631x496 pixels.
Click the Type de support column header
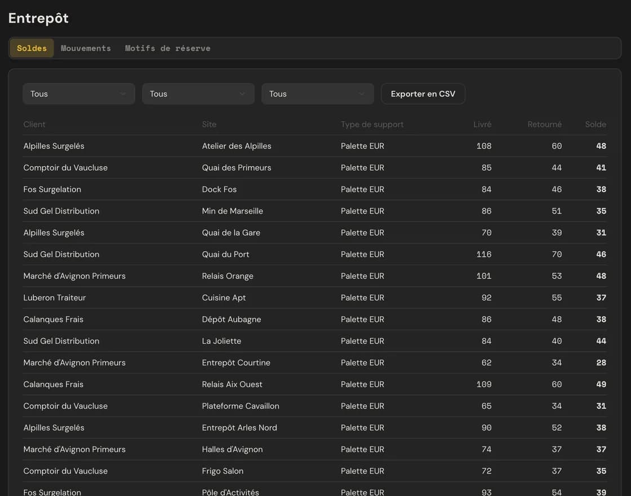pyautogui.click(x=372, y=125)
